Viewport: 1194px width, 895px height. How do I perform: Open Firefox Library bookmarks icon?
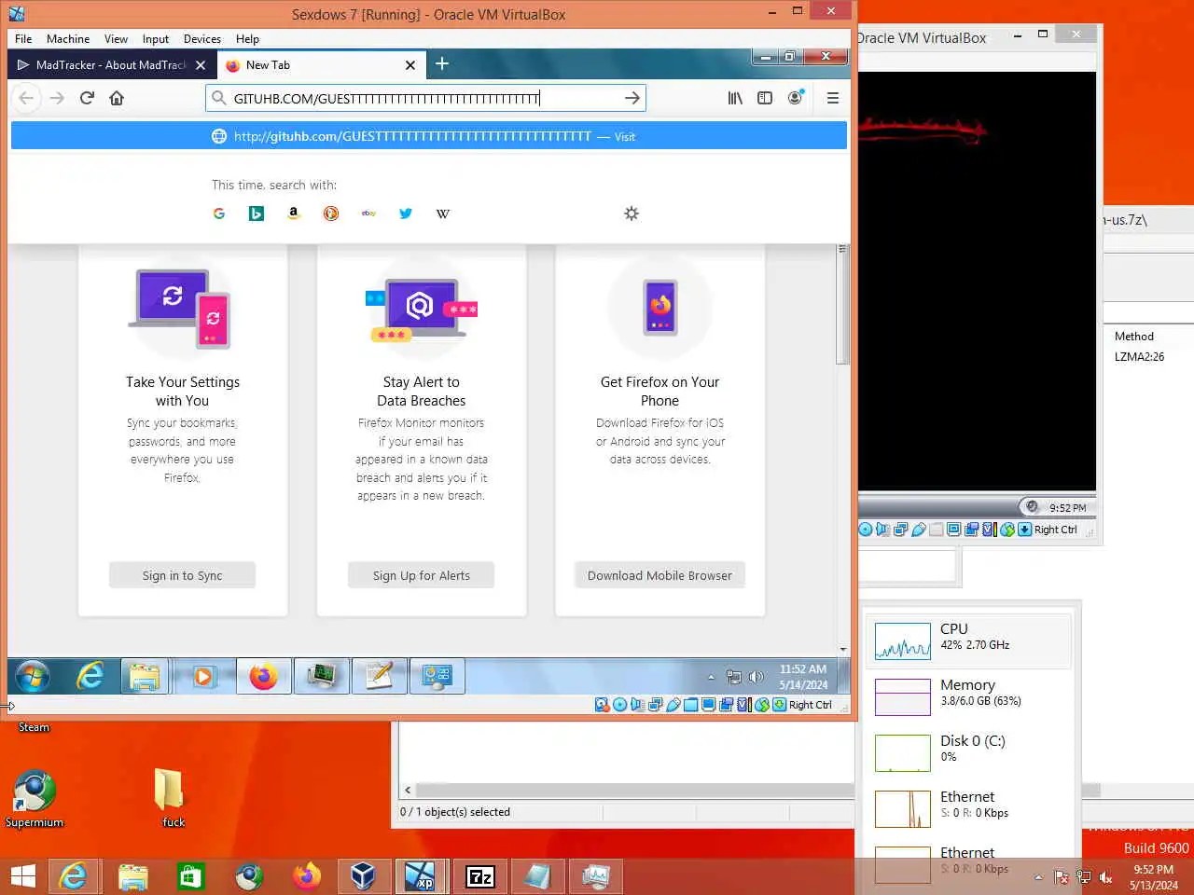[x=735, y=98]
